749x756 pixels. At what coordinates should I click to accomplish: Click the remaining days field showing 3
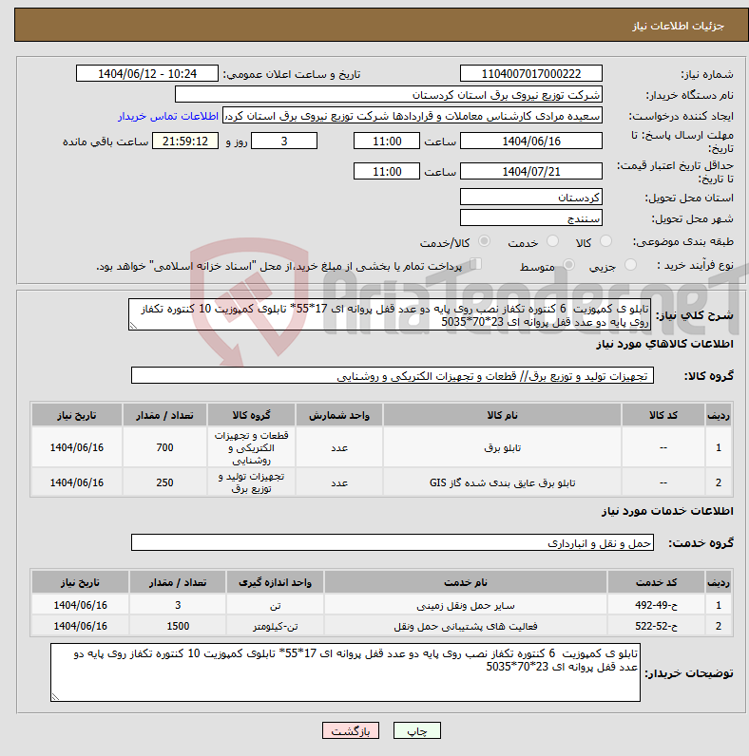coord(284,141)
